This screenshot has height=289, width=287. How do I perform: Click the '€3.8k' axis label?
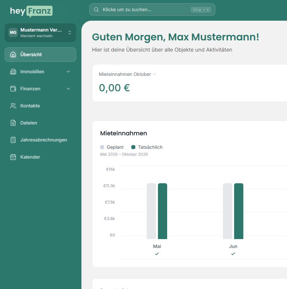coord(109,219)
